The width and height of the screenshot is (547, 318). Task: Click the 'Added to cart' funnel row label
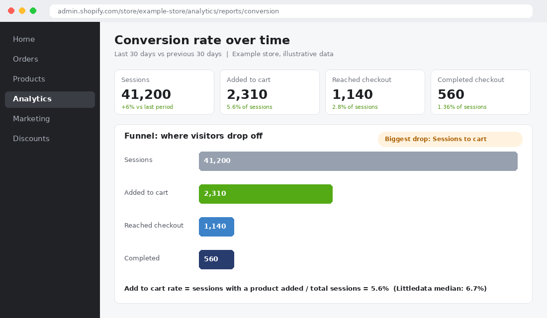146,193
